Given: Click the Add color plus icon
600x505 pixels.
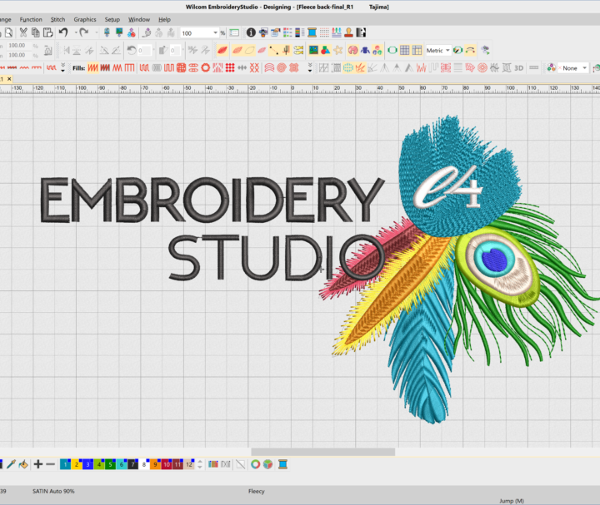Looking at the screenshot, I should (37, 463).
